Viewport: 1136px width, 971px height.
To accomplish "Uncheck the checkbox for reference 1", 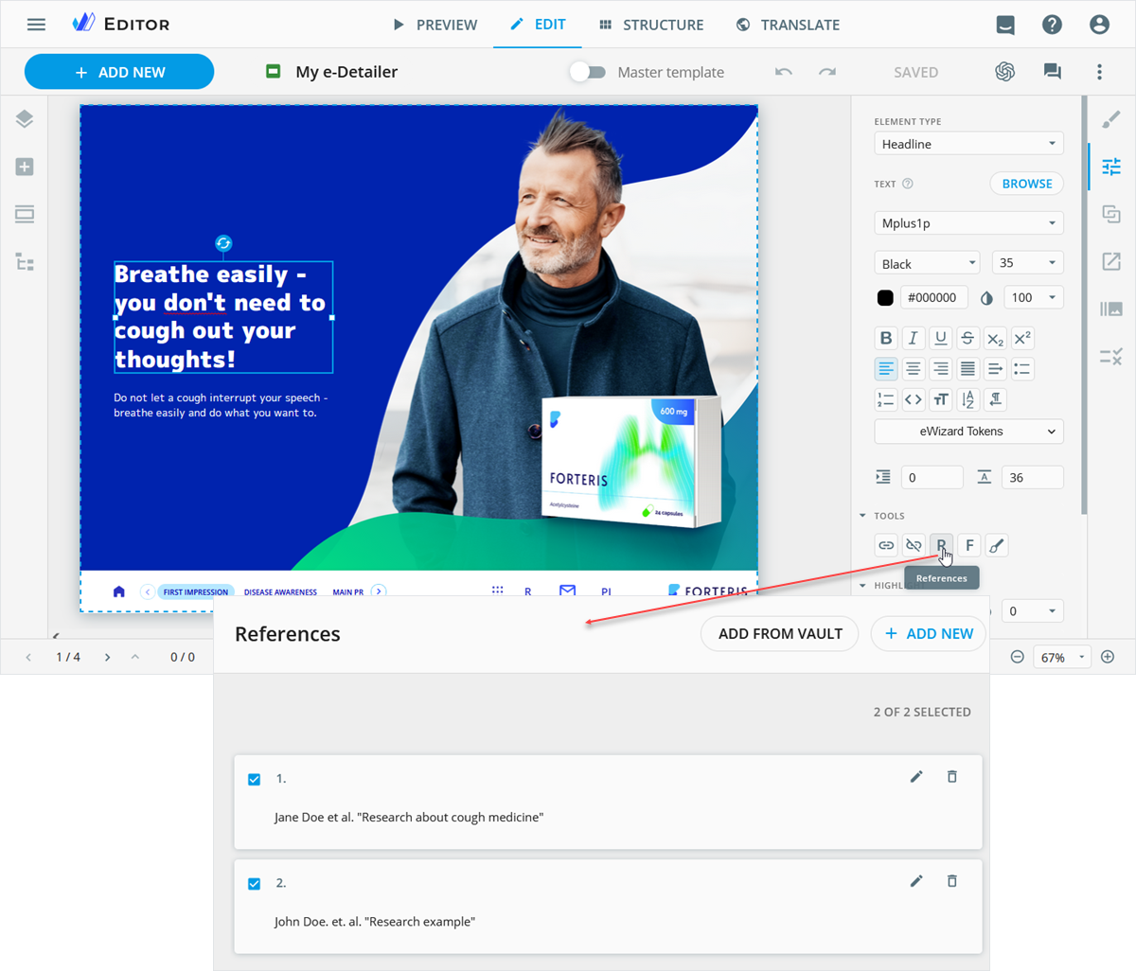I will click(x=254, y=780).
